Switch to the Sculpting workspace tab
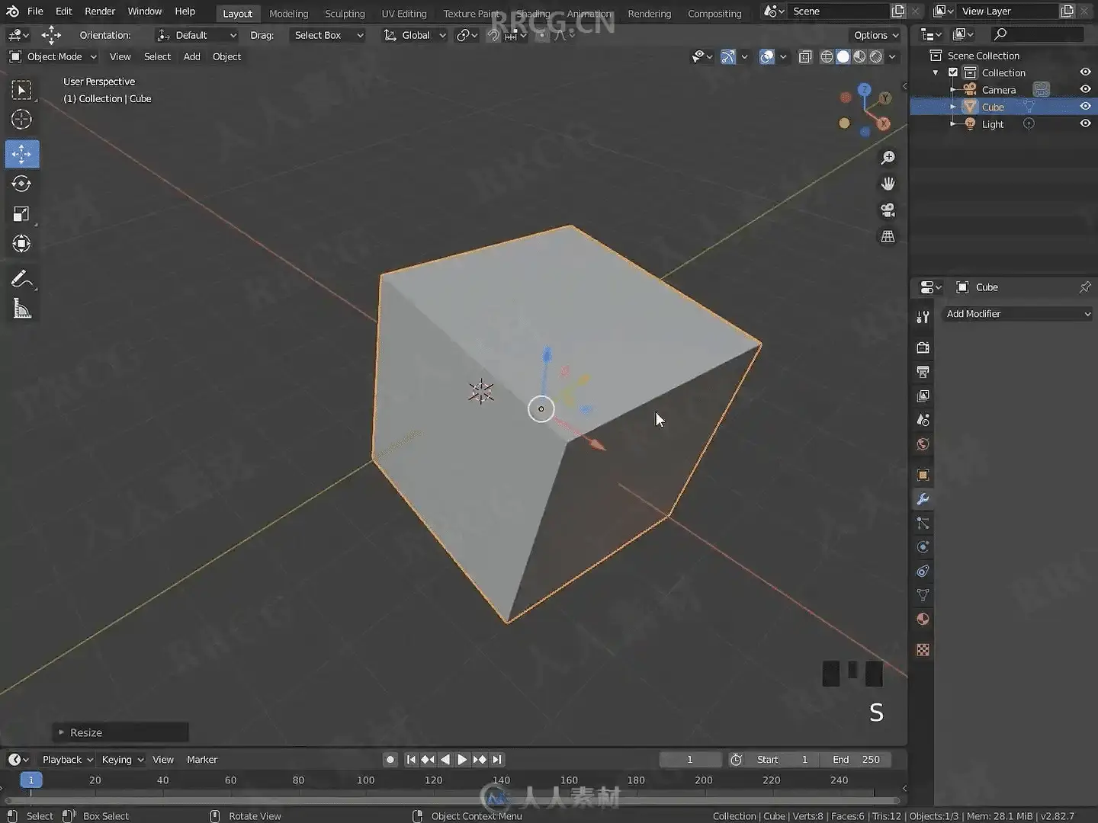This screenshot has width=1098, height=823. point(345,14)
